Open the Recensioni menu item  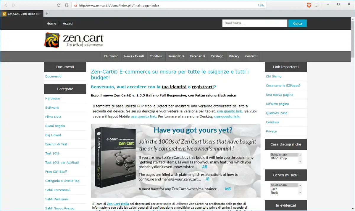tap(197, 56)
